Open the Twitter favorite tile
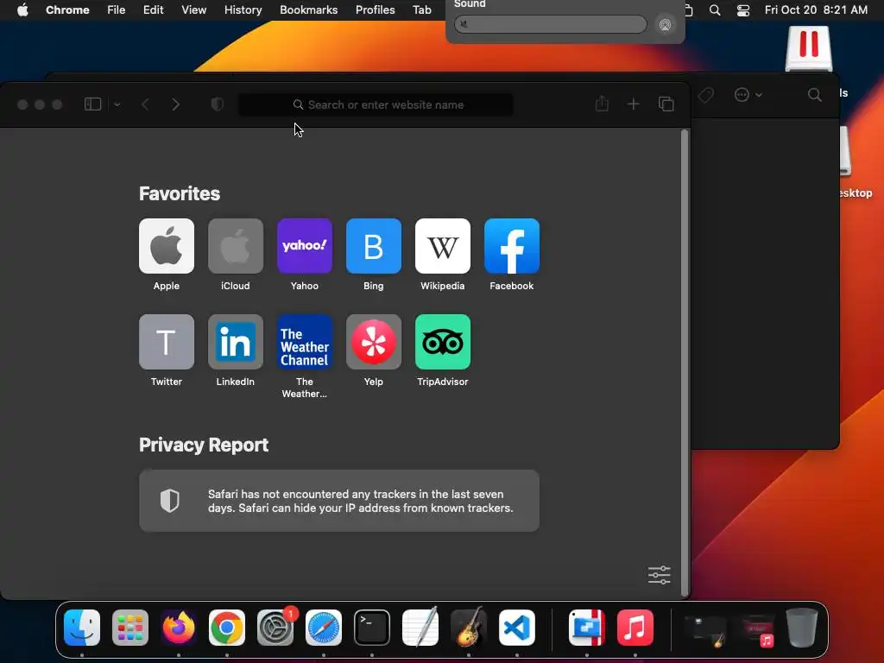Image resolution: width=884 pixels, height=663 pixels. coord(167,342)
